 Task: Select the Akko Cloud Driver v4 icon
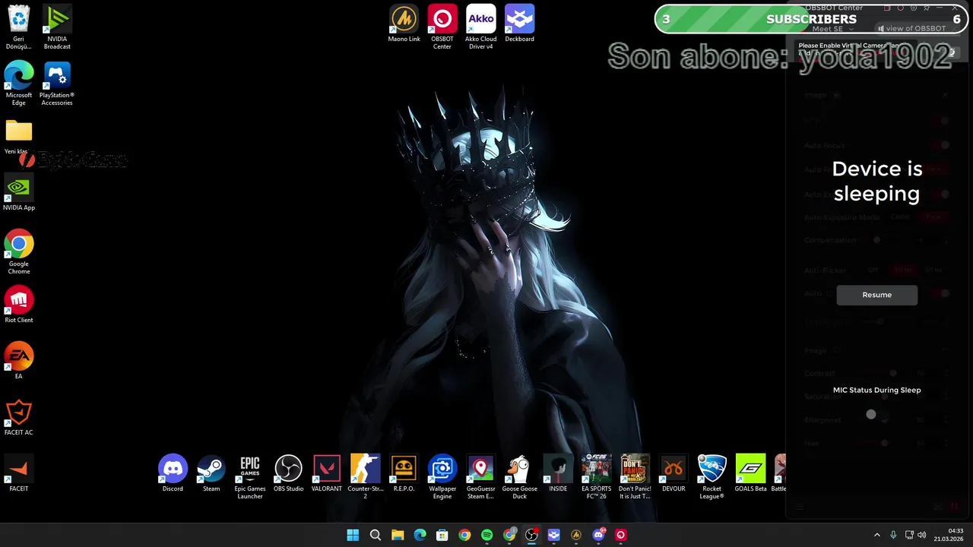481,27
